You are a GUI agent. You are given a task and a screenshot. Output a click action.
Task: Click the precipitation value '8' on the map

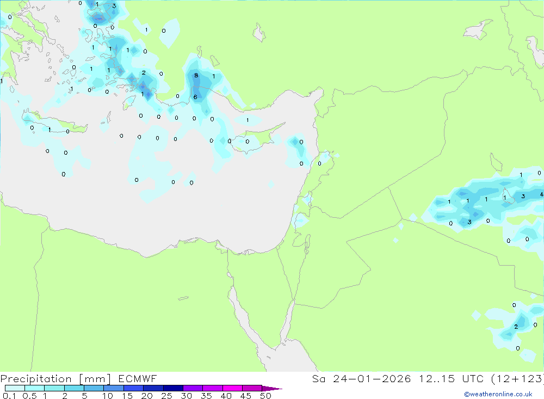[196, 75]
